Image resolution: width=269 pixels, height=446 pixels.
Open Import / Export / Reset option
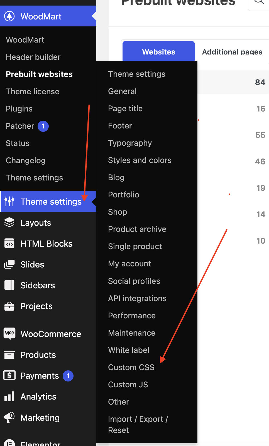click(x=138, y=425)
